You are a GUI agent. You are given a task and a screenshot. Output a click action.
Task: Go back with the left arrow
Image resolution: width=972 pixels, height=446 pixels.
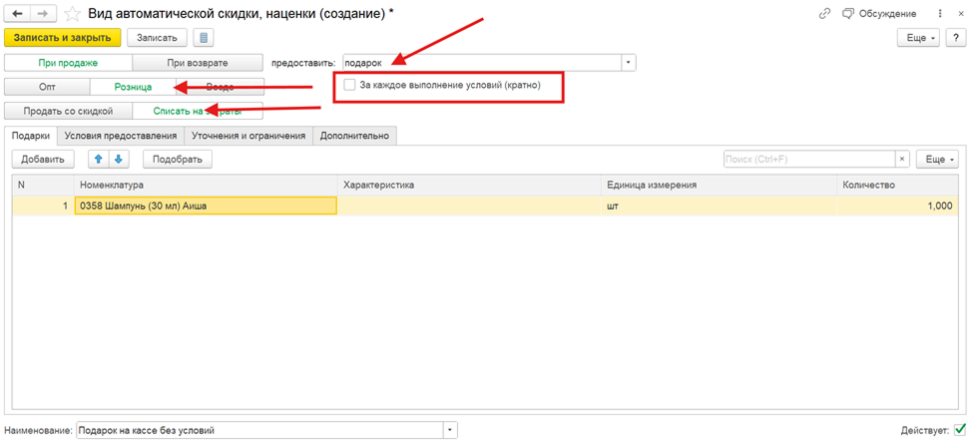[18, 13]
